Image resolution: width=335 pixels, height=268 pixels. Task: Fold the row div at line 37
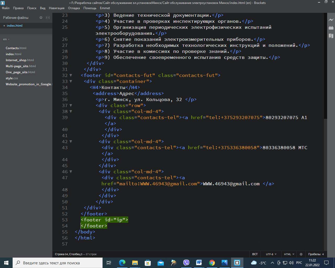[x=71, y=105]
